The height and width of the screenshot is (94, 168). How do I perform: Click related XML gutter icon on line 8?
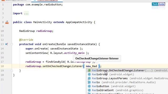coord(7,22)
